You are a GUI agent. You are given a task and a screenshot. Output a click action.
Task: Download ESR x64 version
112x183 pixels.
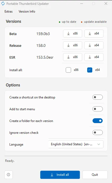[x=94, y=57]
